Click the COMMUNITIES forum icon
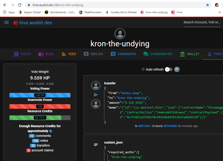Screen dimensions: 223x161 click(146, 54)
